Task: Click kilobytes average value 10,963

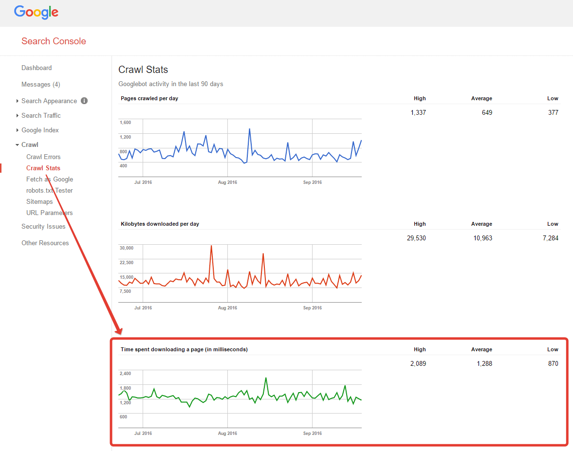Action: [x=483, y=238]
